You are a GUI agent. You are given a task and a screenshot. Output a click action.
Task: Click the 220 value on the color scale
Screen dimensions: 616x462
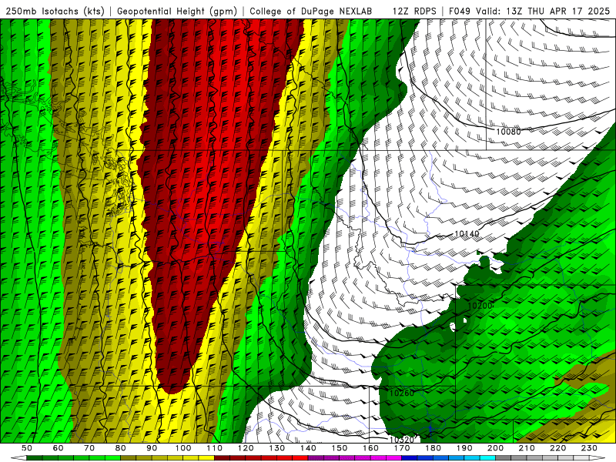tap(557, 448)
